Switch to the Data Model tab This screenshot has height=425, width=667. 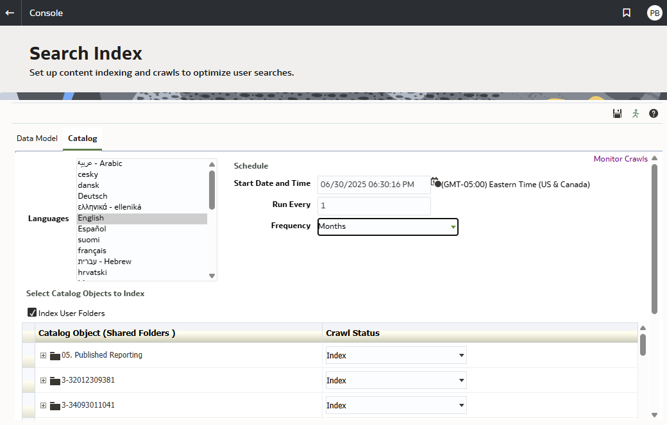point(37,138)
